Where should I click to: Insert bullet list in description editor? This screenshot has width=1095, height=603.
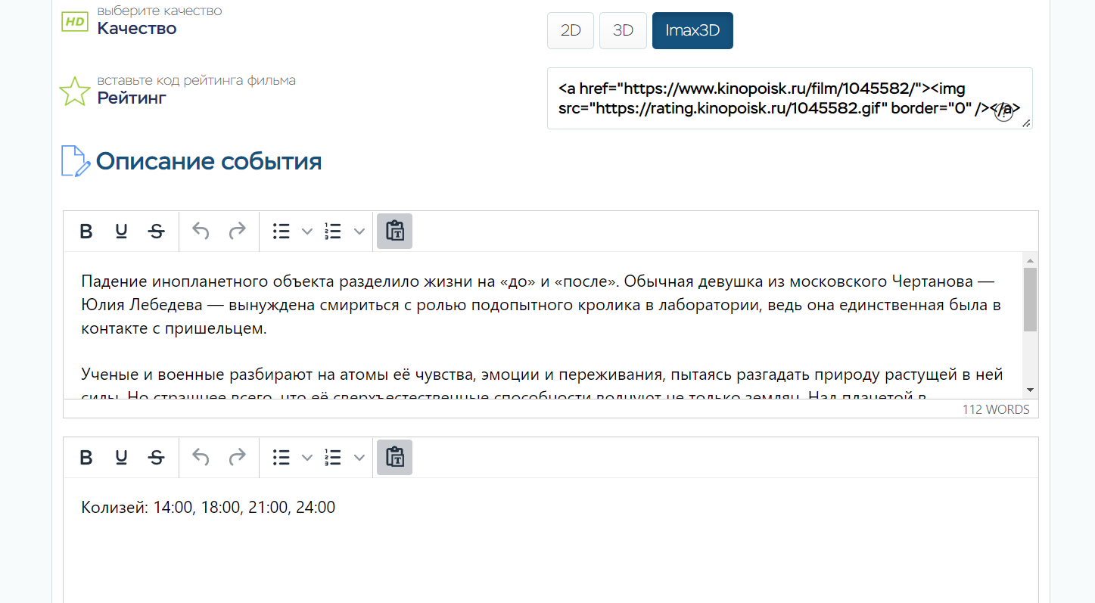pyautogui.click(x=282, y=232)
